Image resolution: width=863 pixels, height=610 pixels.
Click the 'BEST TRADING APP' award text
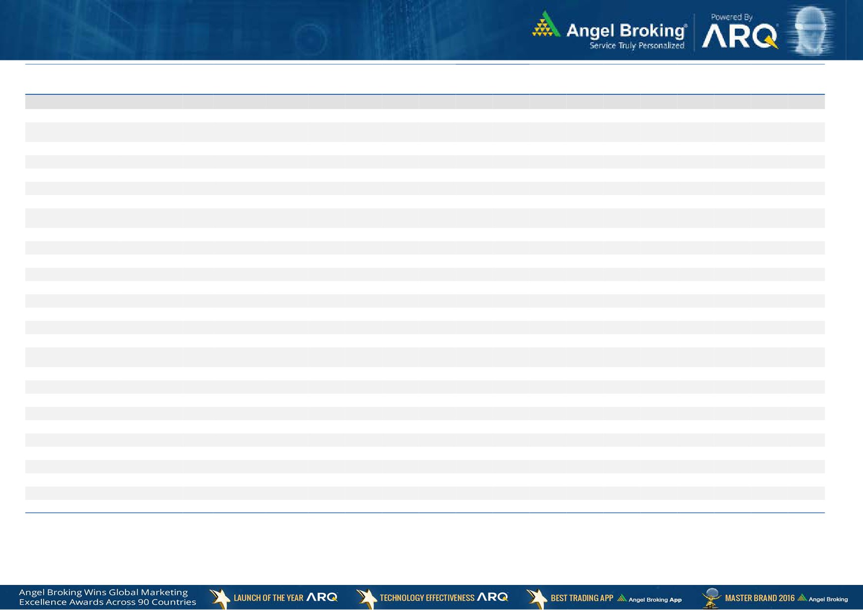click(x=582, y=598)
